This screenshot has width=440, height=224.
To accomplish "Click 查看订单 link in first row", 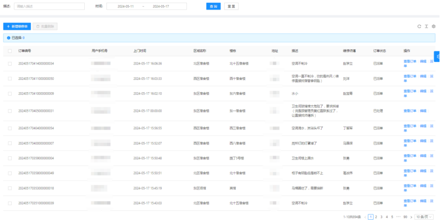I will click(409, 63).
